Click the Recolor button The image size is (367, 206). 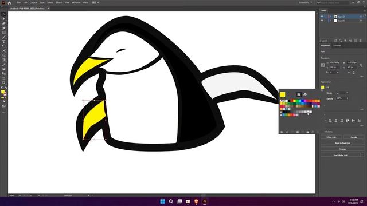pos(354,137)
